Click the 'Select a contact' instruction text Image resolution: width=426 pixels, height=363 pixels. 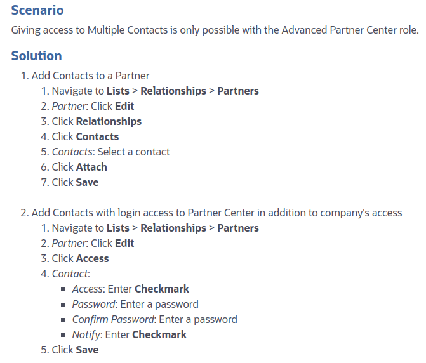click(133, 152)
